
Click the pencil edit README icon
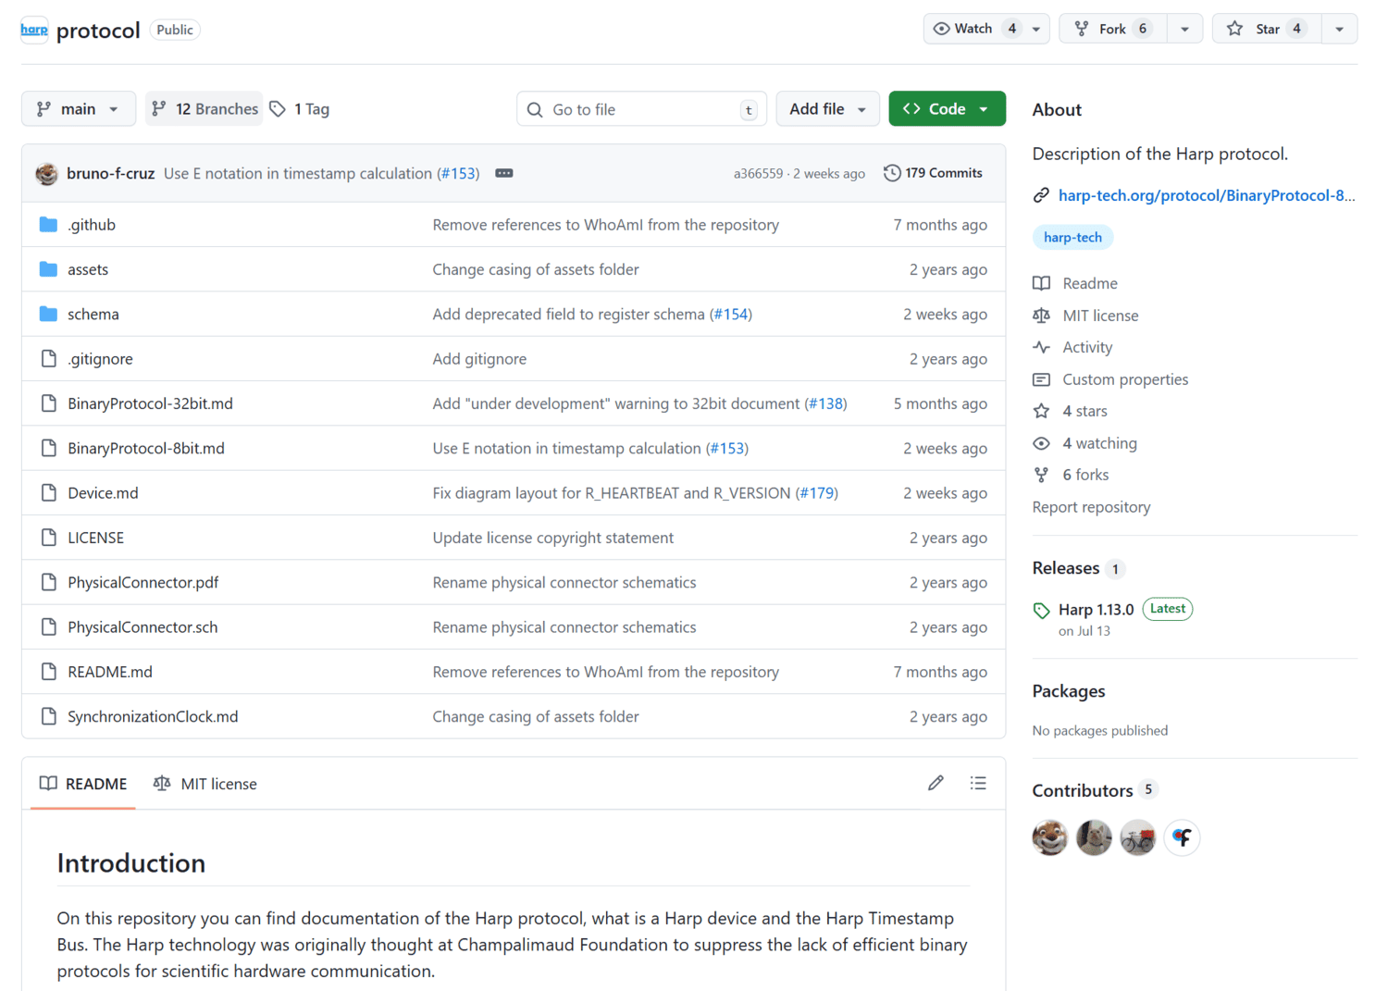[x=936, y=784]
